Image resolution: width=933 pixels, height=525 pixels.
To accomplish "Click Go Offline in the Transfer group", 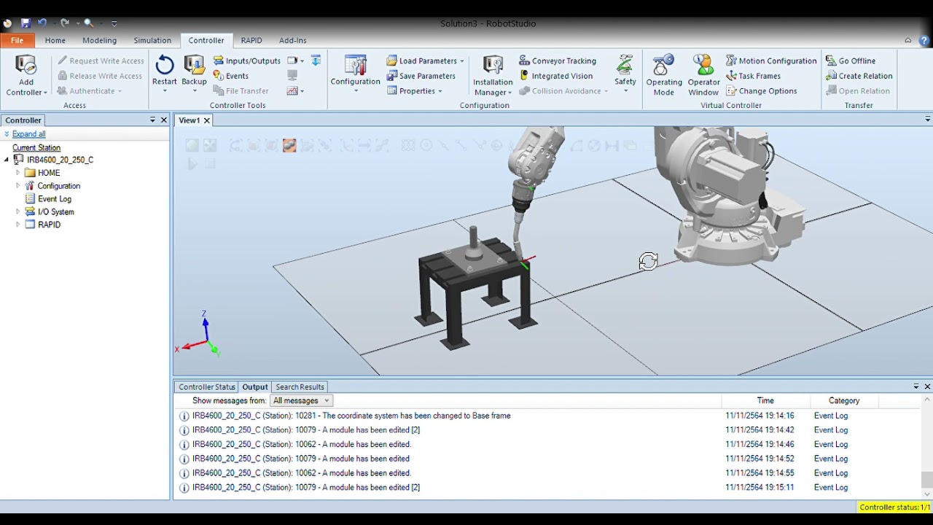I will pyautogui.click(x=851, y=61).
